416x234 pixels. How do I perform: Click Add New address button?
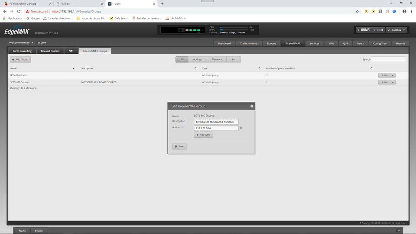point(203,135)
